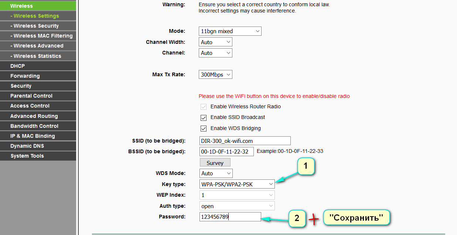Open Dynamic DNS menu

click(x=38, y=146)
